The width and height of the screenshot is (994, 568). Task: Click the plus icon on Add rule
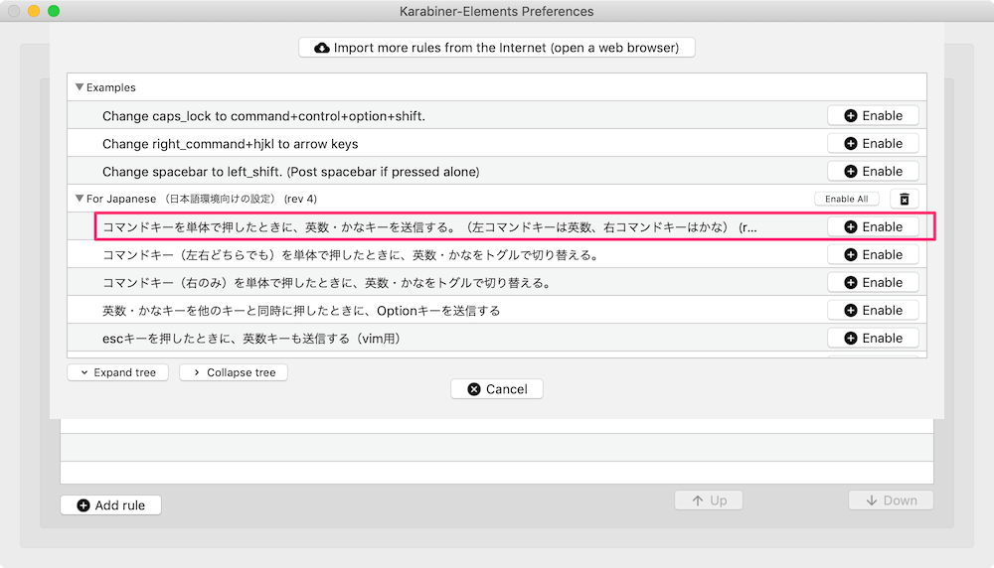coord(83,505)
